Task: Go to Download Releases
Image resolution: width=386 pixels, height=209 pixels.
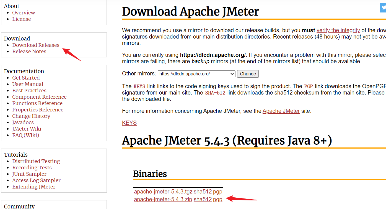Action: coord(36,45)
